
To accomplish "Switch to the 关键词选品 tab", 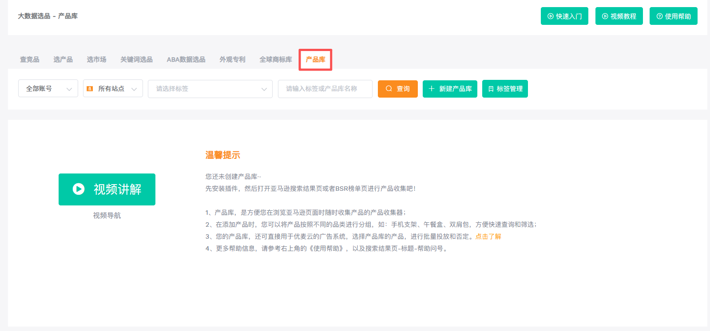I will click(x=136, y=59).
